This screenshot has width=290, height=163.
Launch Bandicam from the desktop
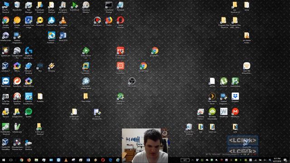(97, 21)
